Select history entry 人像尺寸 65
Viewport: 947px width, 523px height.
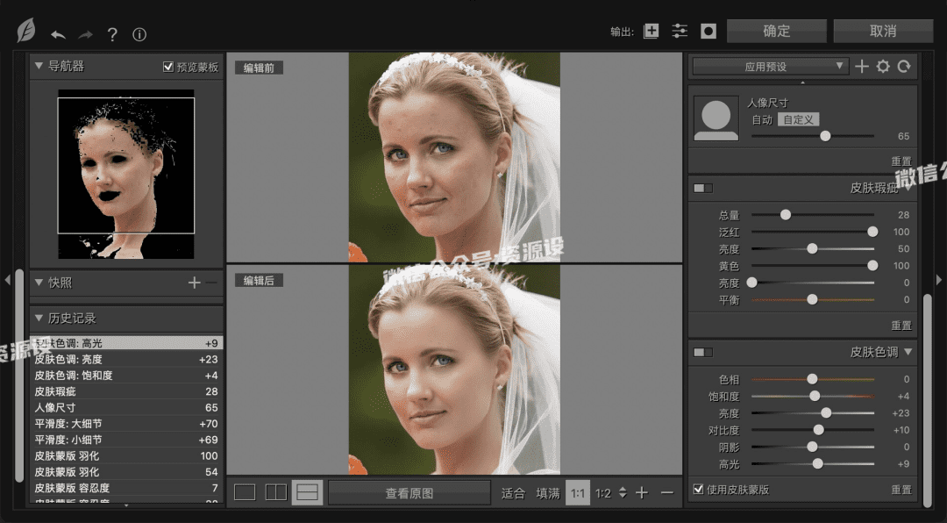click(x=126, y=407)
